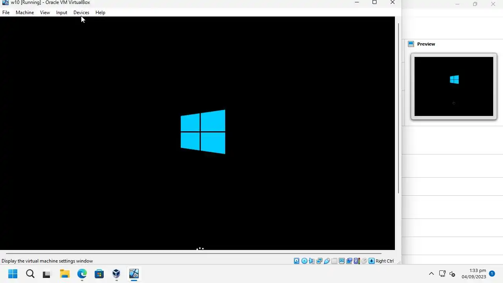Open File Explorer from the taskbar
The width and height of the screenshot is (503, 283).
[64, 274]
